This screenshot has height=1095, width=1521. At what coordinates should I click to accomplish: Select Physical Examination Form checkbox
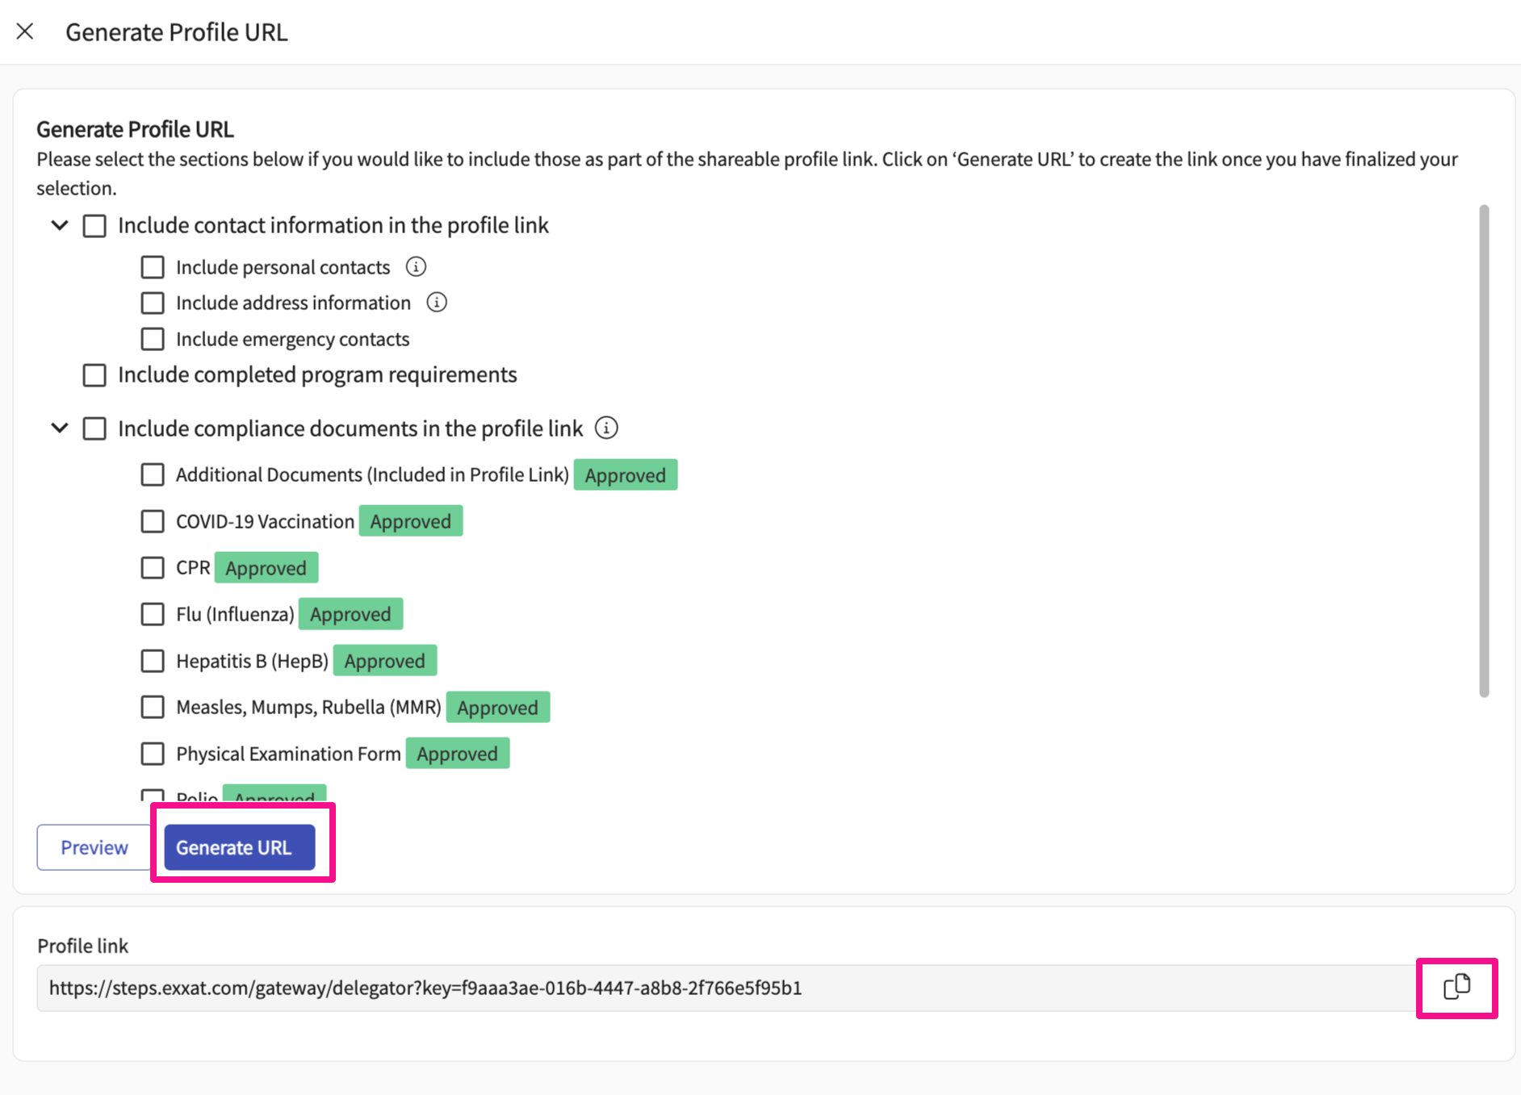tap(153, 754)
